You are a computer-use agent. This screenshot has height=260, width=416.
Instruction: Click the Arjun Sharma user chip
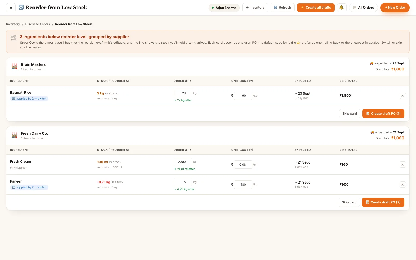point(224,8)
